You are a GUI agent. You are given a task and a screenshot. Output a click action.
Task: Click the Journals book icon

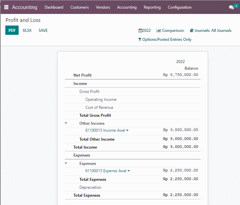[x=191, y=31]
